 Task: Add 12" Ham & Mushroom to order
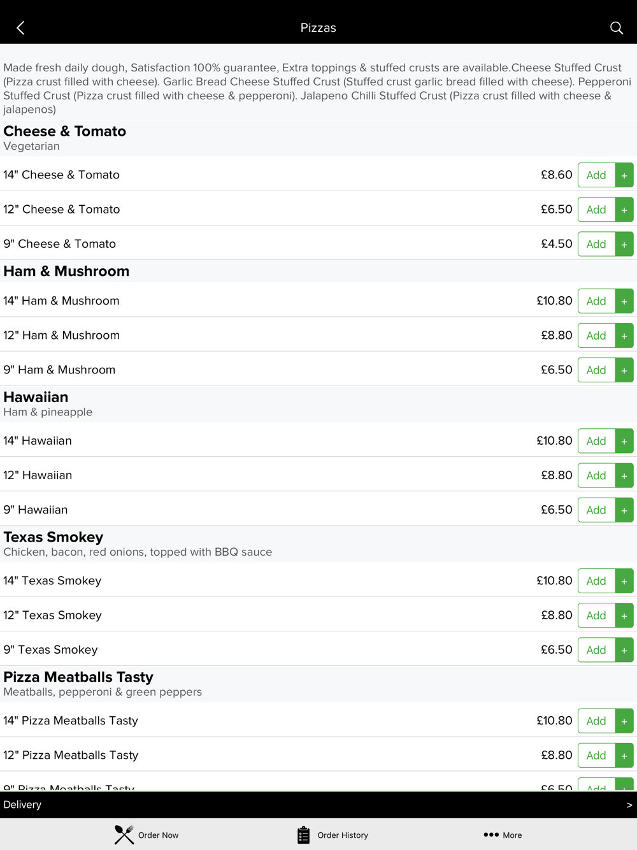(x=596, y=336)
